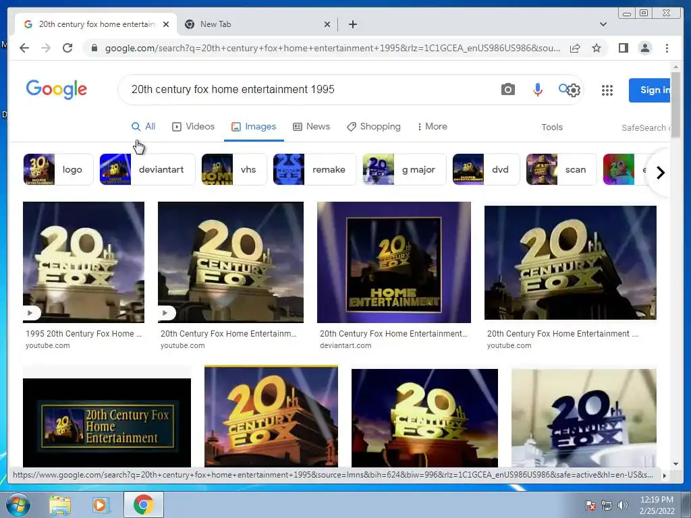Click the forward navigation arrow

tap(46, 48)
